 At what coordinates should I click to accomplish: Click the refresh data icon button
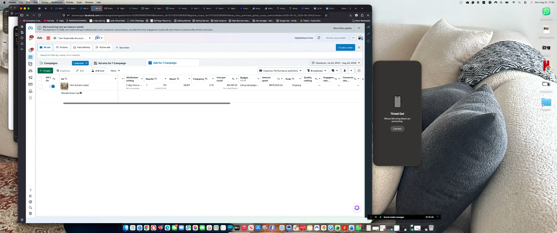(319, 38)
